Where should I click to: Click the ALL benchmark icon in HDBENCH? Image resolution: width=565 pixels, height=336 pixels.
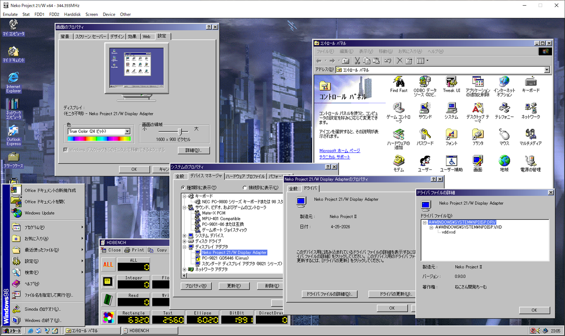click(x=108, y=264)
